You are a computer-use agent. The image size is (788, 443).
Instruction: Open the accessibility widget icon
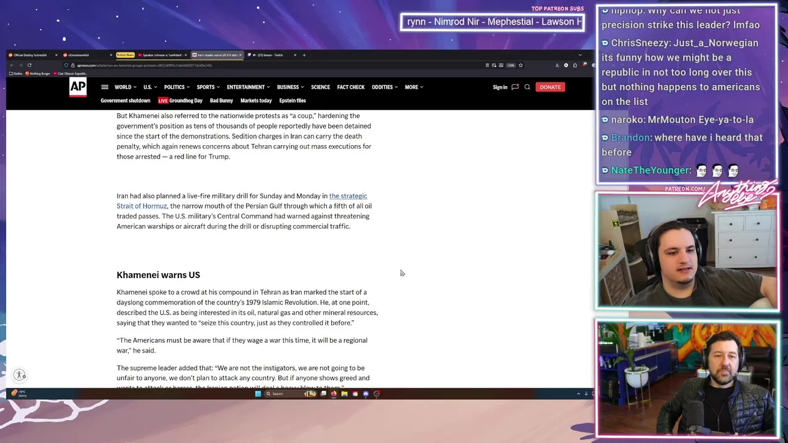(x=20, y=375)
